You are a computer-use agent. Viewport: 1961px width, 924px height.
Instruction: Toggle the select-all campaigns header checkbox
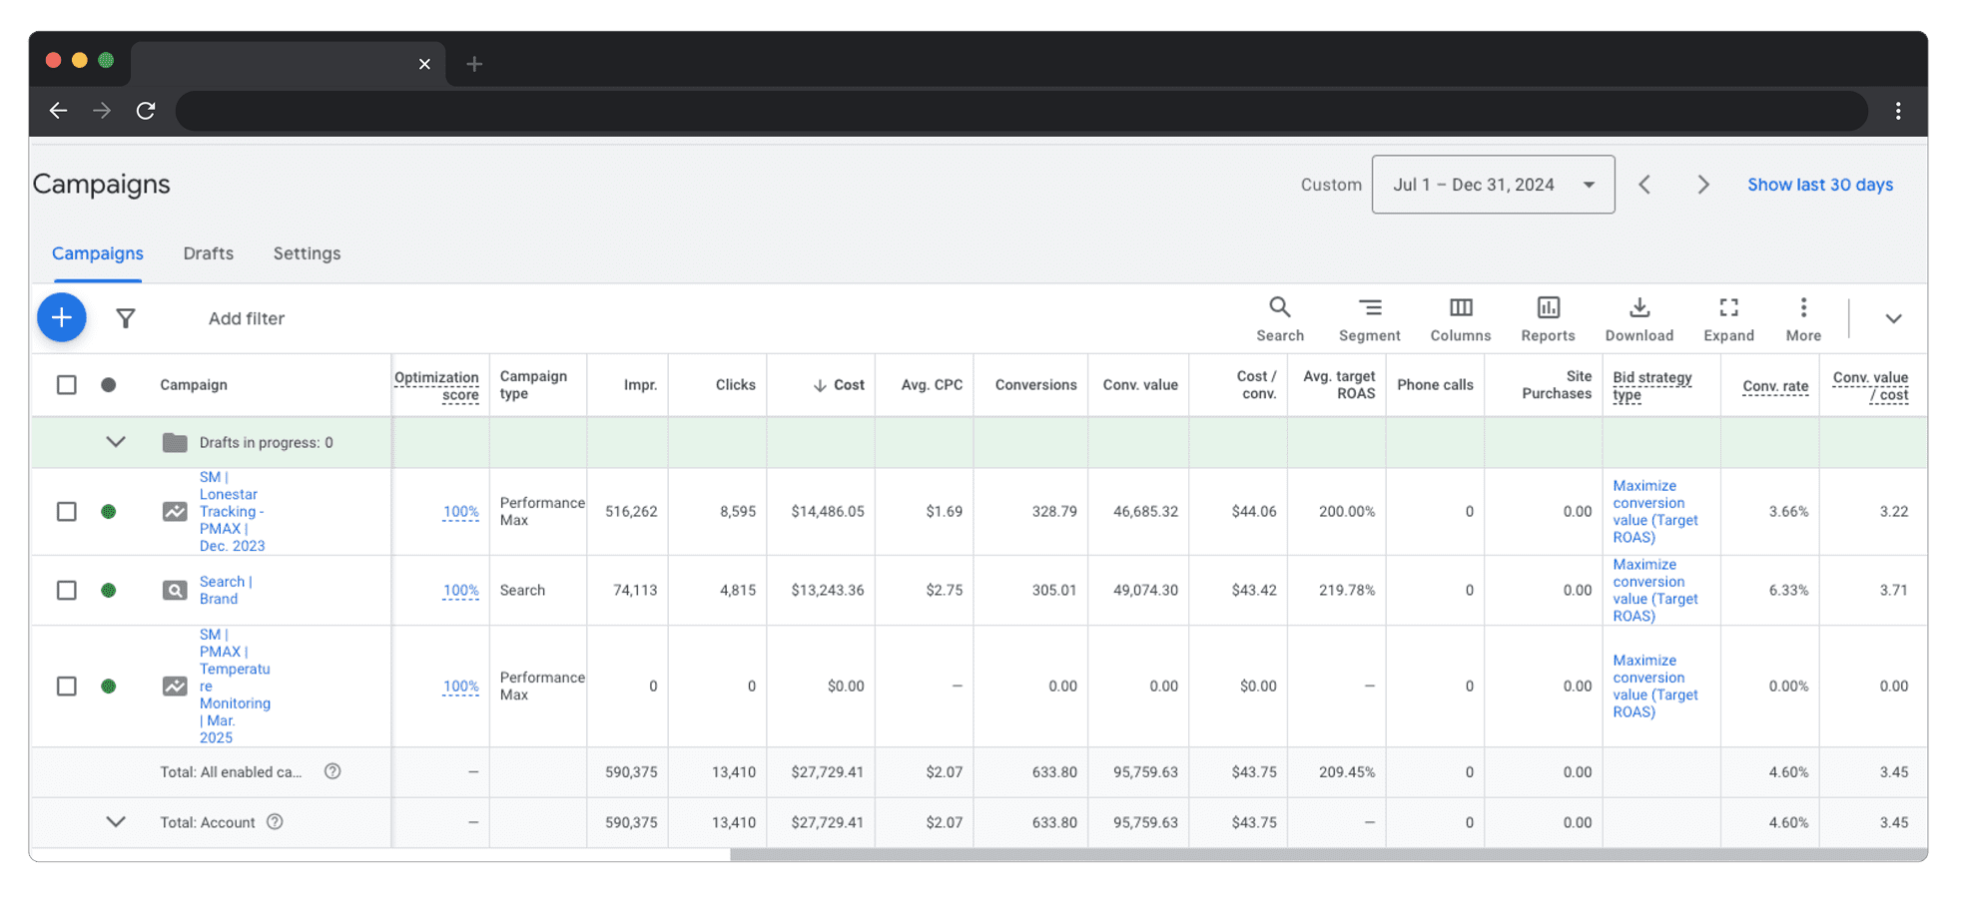pos(67,385)
